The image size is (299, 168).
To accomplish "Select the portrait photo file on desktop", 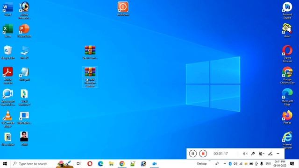I will point(24,139).
